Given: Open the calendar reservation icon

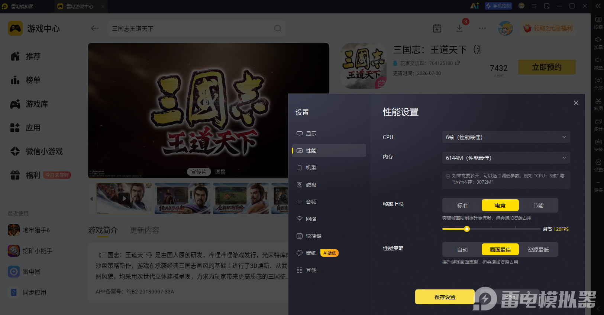Looking at the screenshot, I should pyautogui.click(x=437, y=28).
